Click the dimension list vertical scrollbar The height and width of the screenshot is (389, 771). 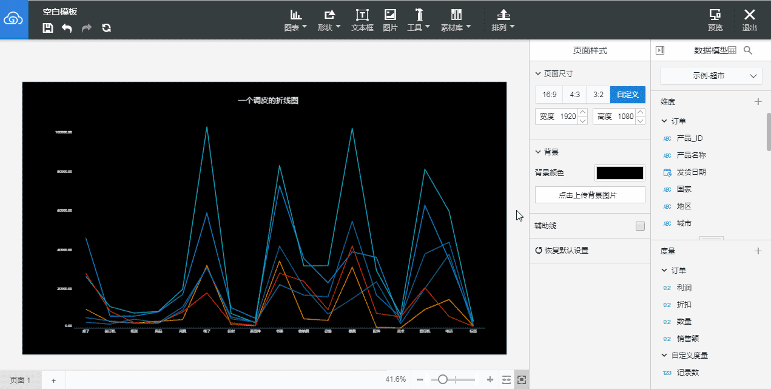coord(769,132)
